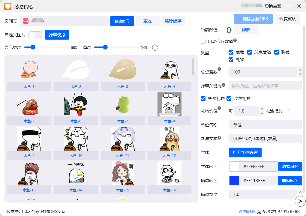
Task: Choose the 木鱼-11 blue-haired character image
Action: (x=123, y=139)
